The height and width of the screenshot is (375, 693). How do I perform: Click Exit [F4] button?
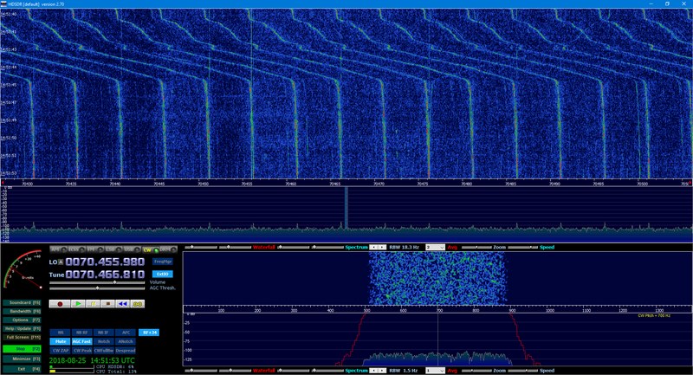coord(23,369)
